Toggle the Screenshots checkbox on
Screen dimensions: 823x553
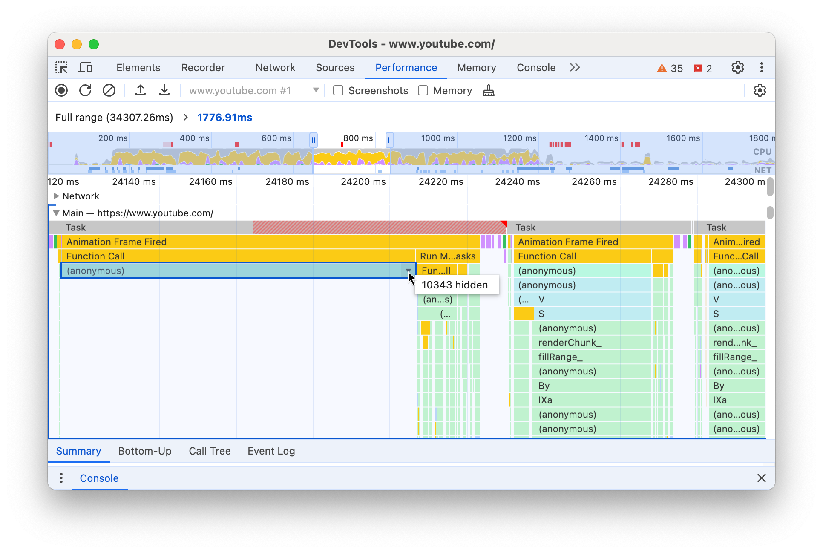[338, 91]
